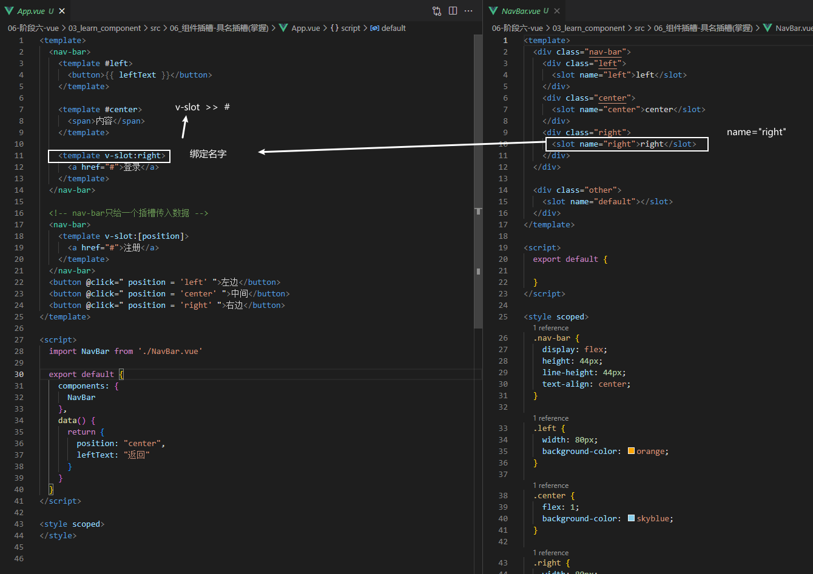
Task: Close the NavBar.vue tab
Action: click(x=558, y=11)
